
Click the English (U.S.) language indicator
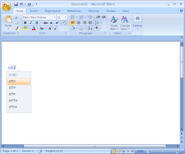coord(54,151)
